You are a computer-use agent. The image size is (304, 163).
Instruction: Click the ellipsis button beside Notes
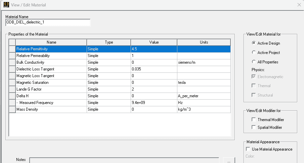click(228, 161)
